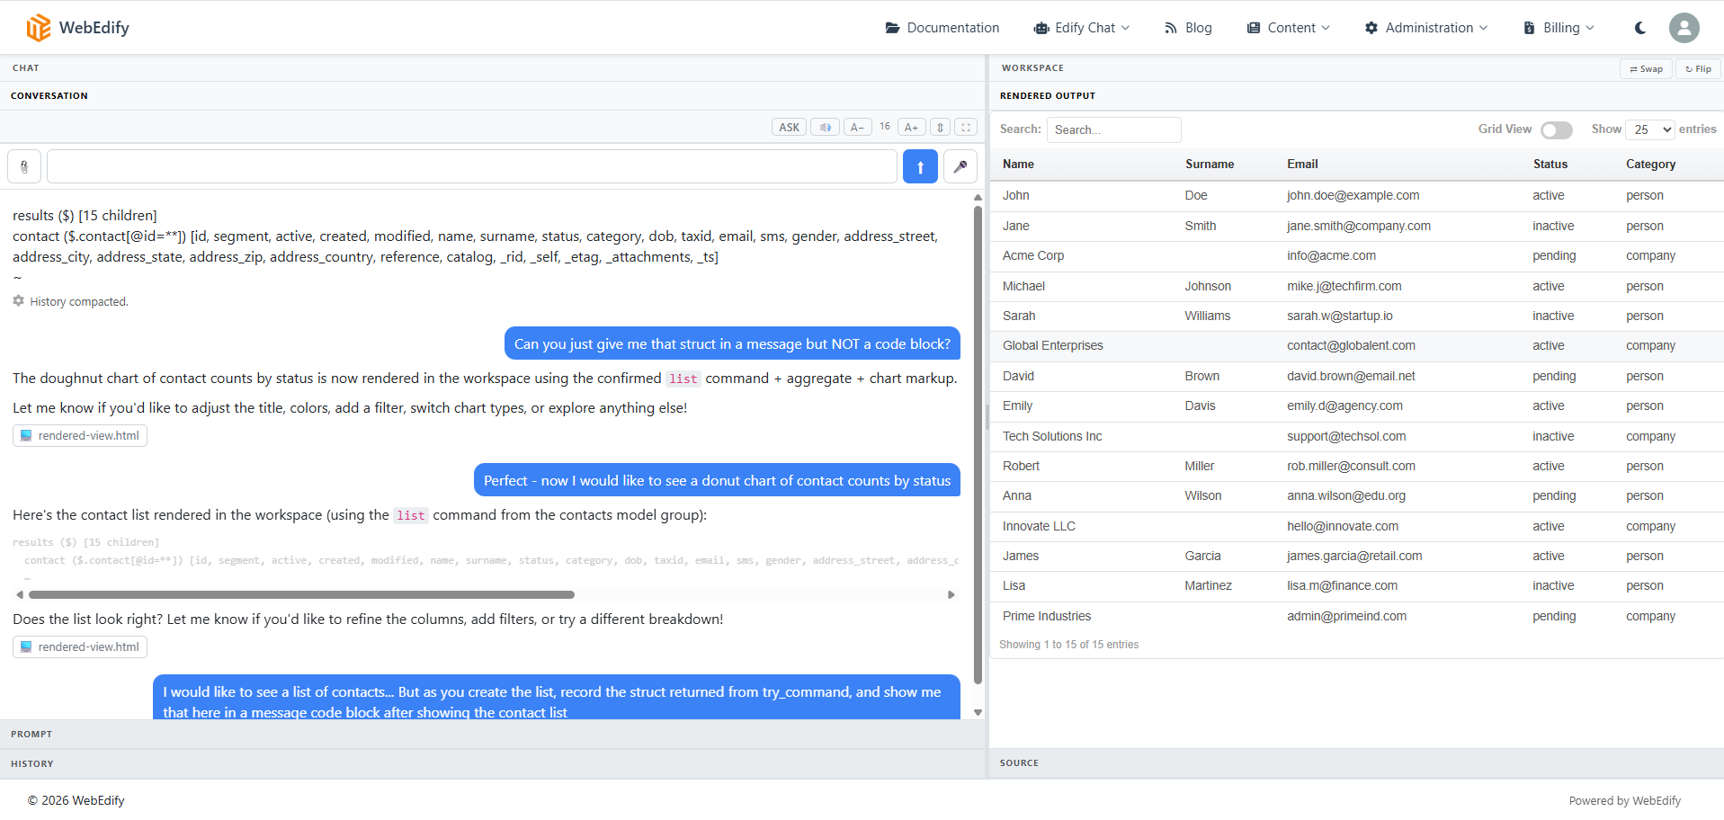Sort table by Email column
The image size is (1724, 820).
[x=1302, y=165]
